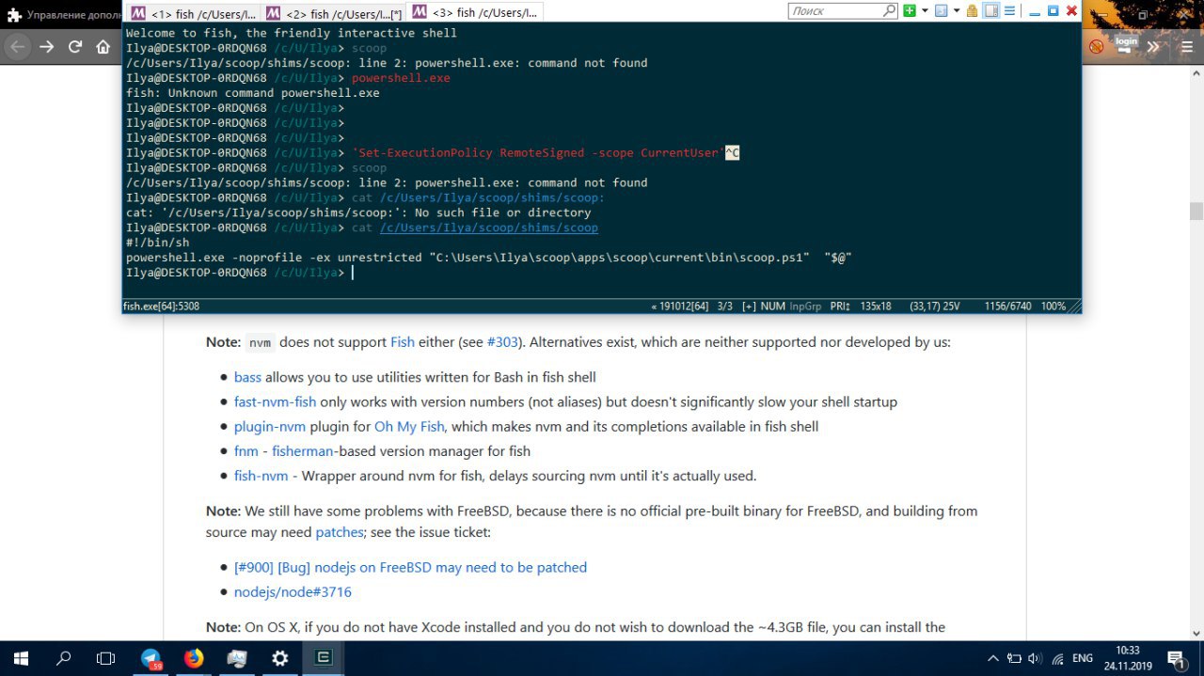Toggle the ConEmu scroll lock padlock icon
Image resolution: width=1204 pixels, height=676 pixels.
click(x=974, y=10)
